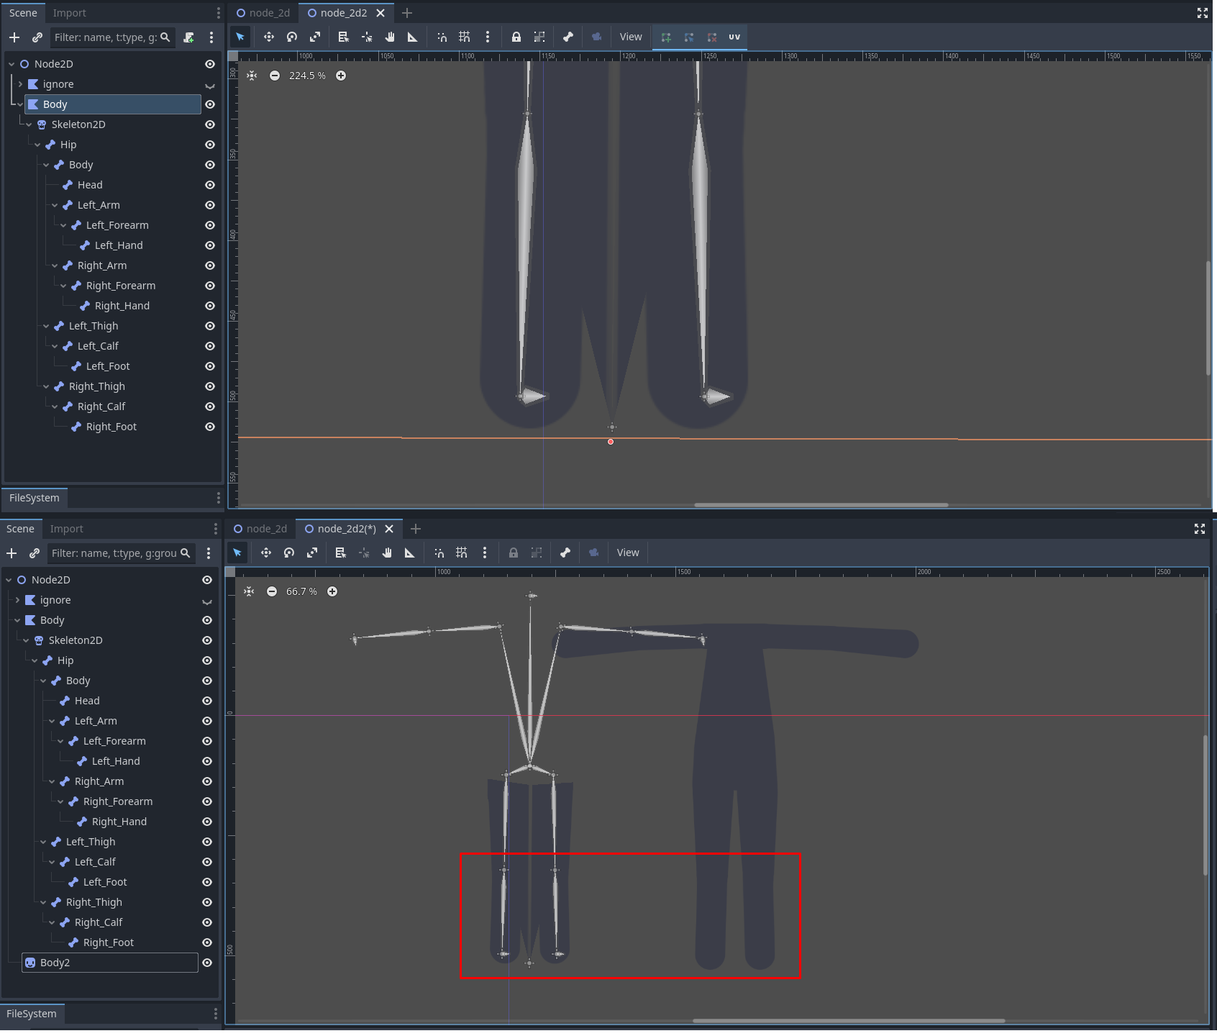Screen dimensions: 1217x1036
Task: Attach script to node in upper Scene panel
Action: (188, 37)
